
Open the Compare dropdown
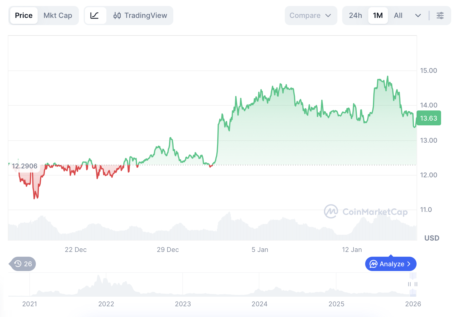[310, 16]
